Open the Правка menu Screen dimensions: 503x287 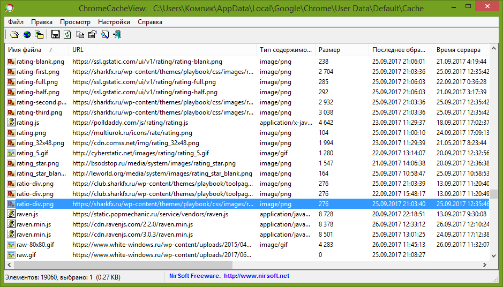(42, 22)
